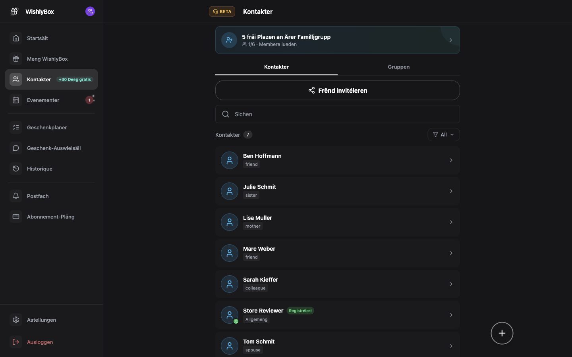The width and height of the screenshot is (572, 357).
Task: Click the search magnifier icon
Action: point(226,114)
